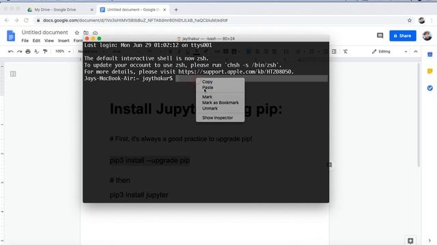This screenshot has height=245, width=437.
Task: Star the Untitled document
Action: (x=77, y=33)
